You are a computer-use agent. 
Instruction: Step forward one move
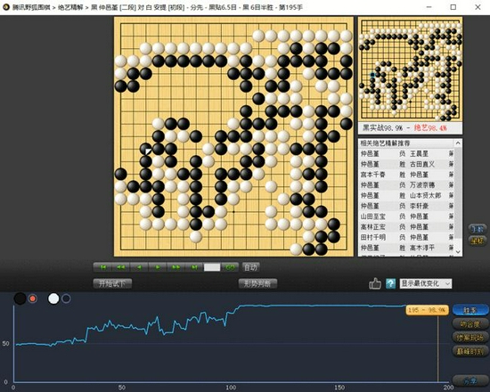(x=158, y=267)
